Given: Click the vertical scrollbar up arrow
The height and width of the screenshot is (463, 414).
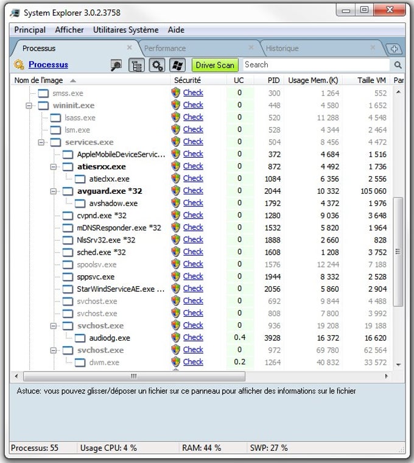Looking at the screenshot, I should [x=398, y=92].
